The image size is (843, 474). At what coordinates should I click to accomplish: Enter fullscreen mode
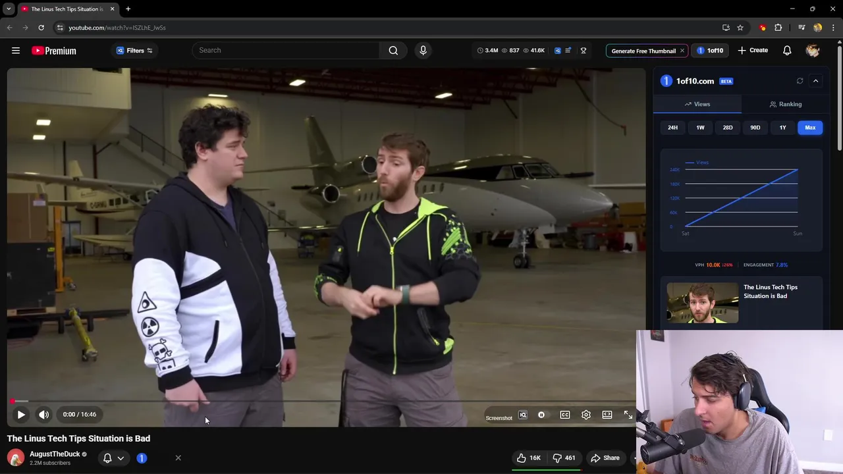(x=628, y=415)
